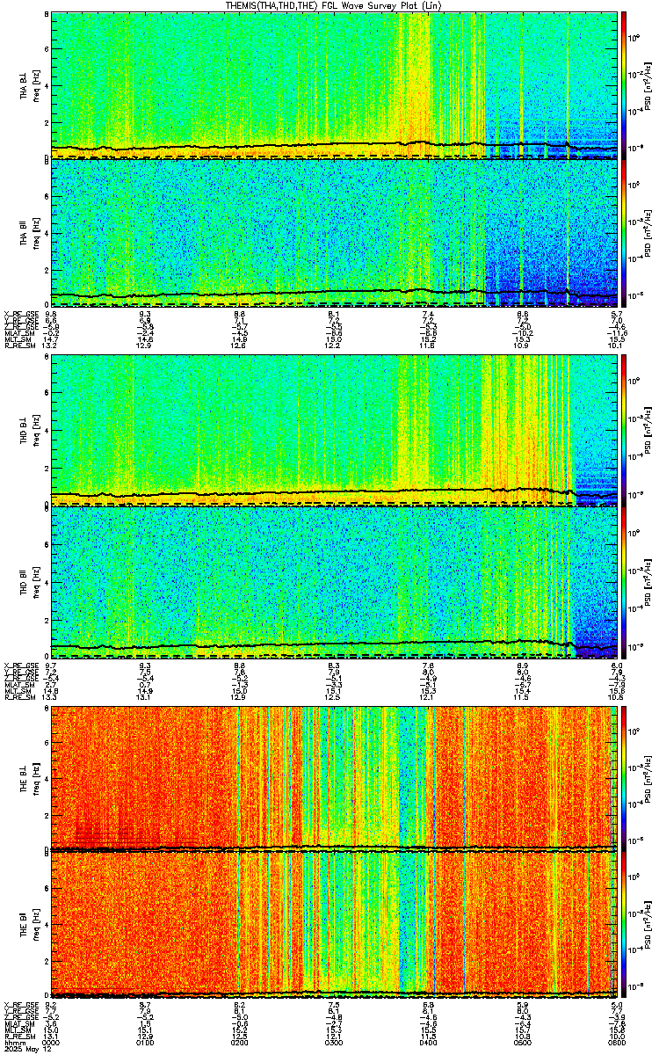Click the 13.2 R_RE_SM value under THA panels
Screen dimensions: 659x1055
click(51, 346)
